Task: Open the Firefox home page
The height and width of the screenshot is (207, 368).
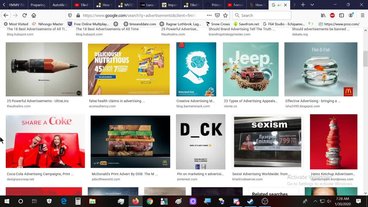Action: [x=34, y=15]
